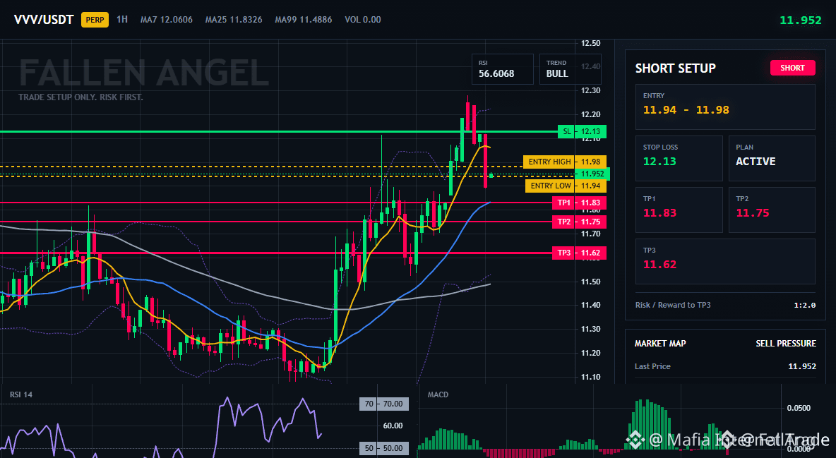Screen dimensions: 836x458
Task: Click the MA99 11.4886 indicator label
Action: (304, 20)
